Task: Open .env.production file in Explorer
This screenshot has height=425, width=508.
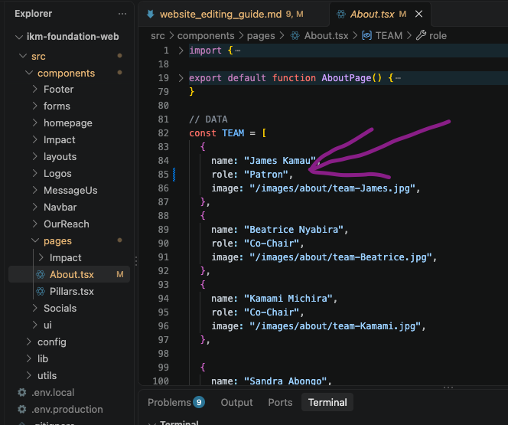Action: (67, 410)
